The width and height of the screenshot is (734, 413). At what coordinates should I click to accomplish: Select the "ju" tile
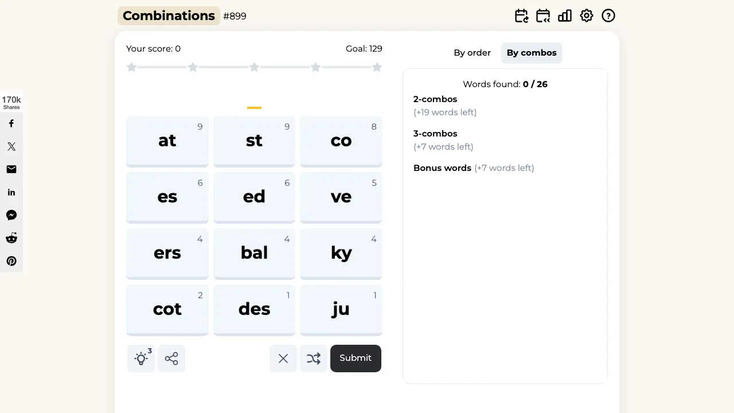341,310
